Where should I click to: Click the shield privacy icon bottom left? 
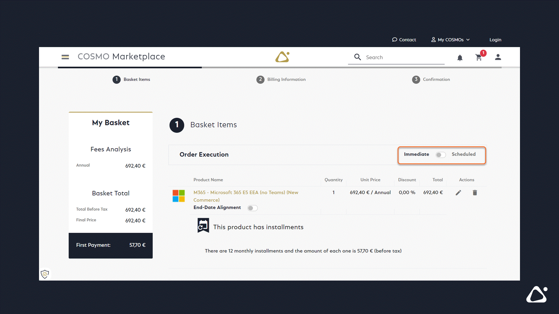45,274
